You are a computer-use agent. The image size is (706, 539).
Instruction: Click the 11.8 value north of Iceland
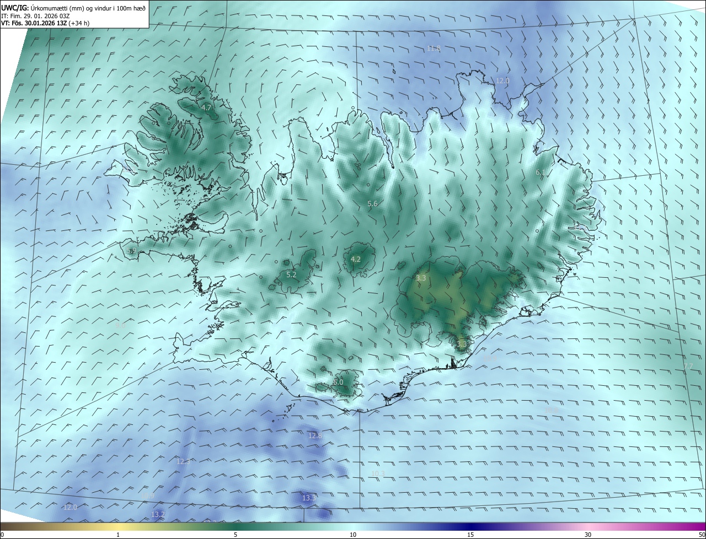pos(434,48)
